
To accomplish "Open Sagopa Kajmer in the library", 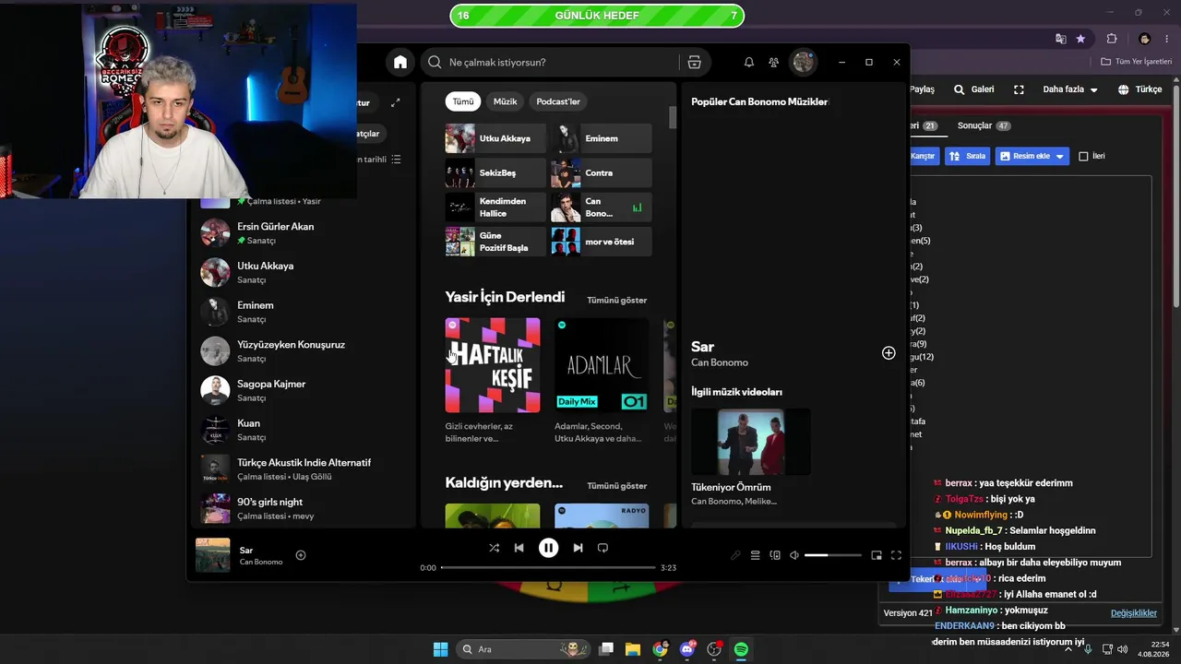I will (x=304, y=390).
